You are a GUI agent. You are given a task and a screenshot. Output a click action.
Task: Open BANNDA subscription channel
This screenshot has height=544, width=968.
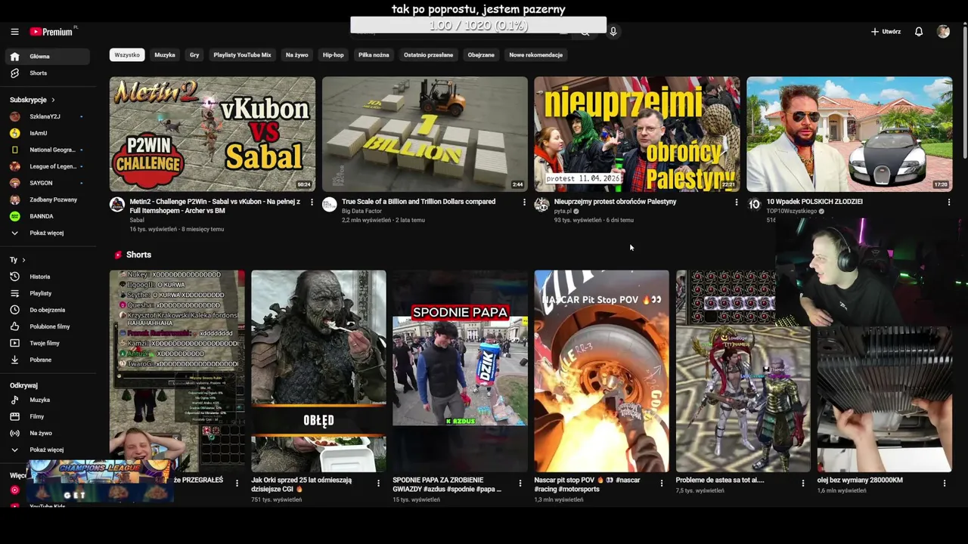click(x=47, y=216)
